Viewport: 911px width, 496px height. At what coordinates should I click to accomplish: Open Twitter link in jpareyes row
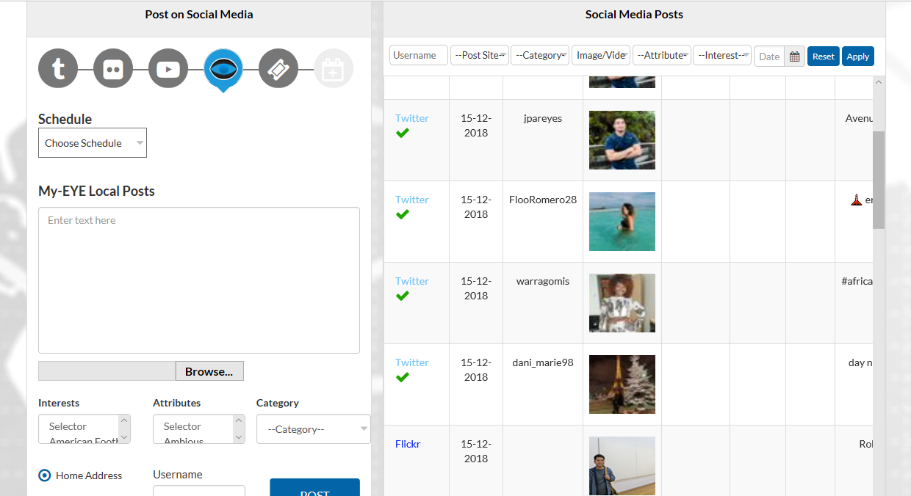tap(412, 118)
